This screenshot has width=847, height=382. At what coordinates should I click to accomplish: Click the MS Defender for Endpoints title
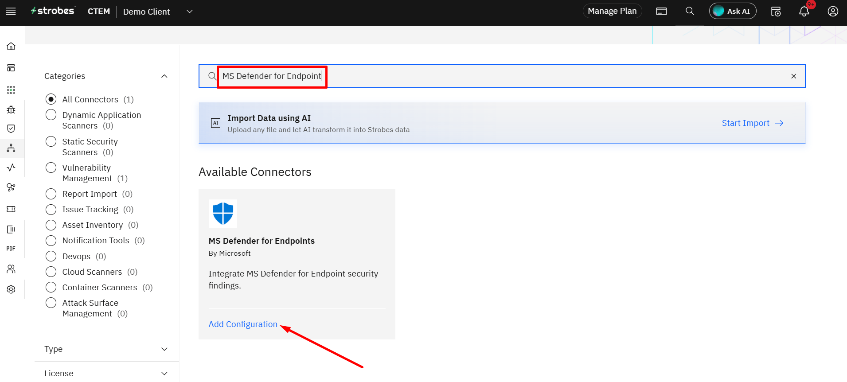pyautogui.click(x=262, y=241)
